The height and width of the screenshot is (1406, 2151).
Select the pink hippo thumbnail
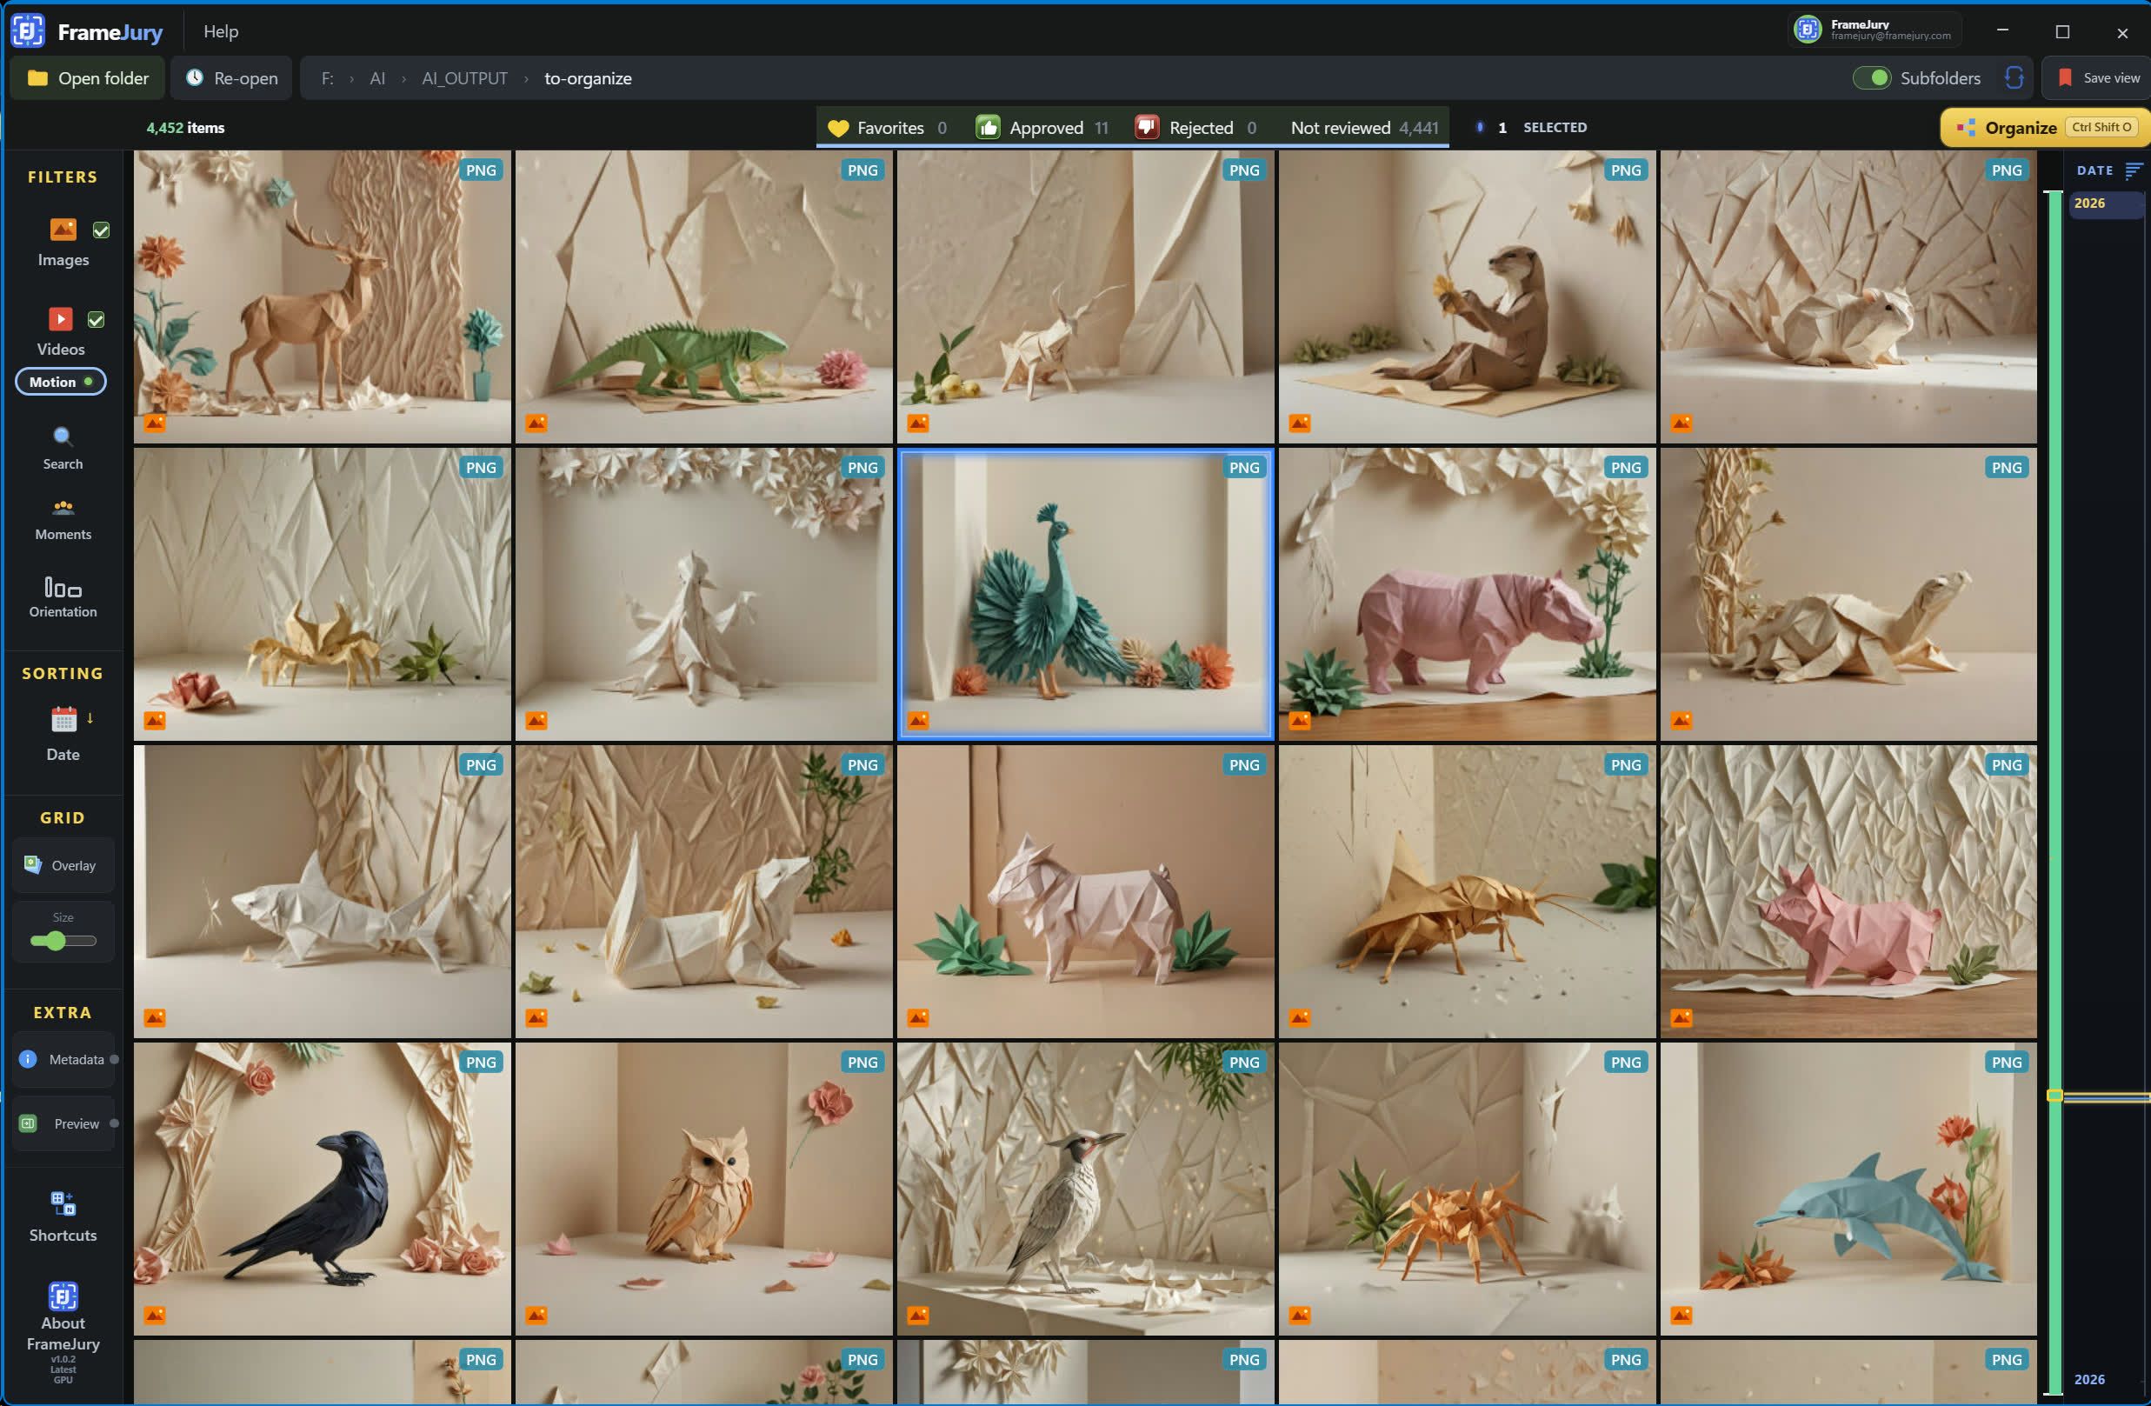pyautogui.click(x=1466, y=594)
